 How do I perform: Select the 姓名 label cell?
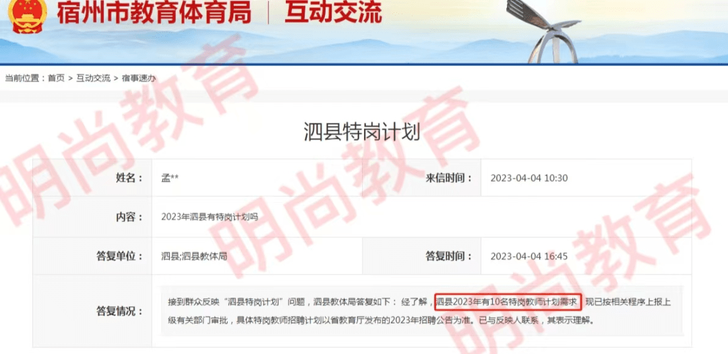click(x=92, y=178)
